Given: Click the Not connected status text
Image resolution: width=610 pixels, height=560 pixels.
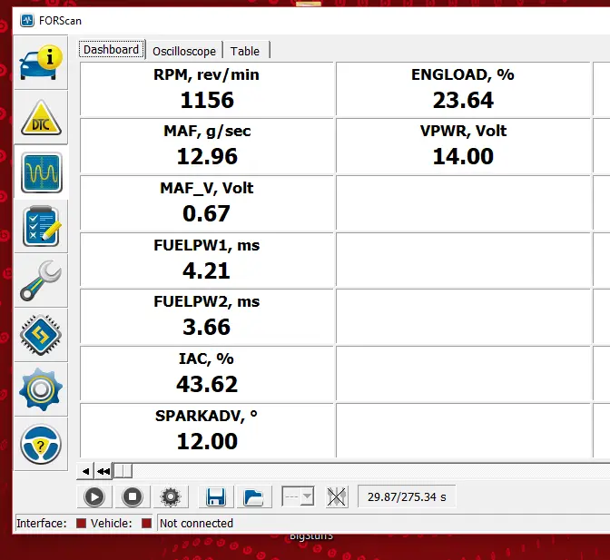Looking at the screenshot, I should pos(196,524).
